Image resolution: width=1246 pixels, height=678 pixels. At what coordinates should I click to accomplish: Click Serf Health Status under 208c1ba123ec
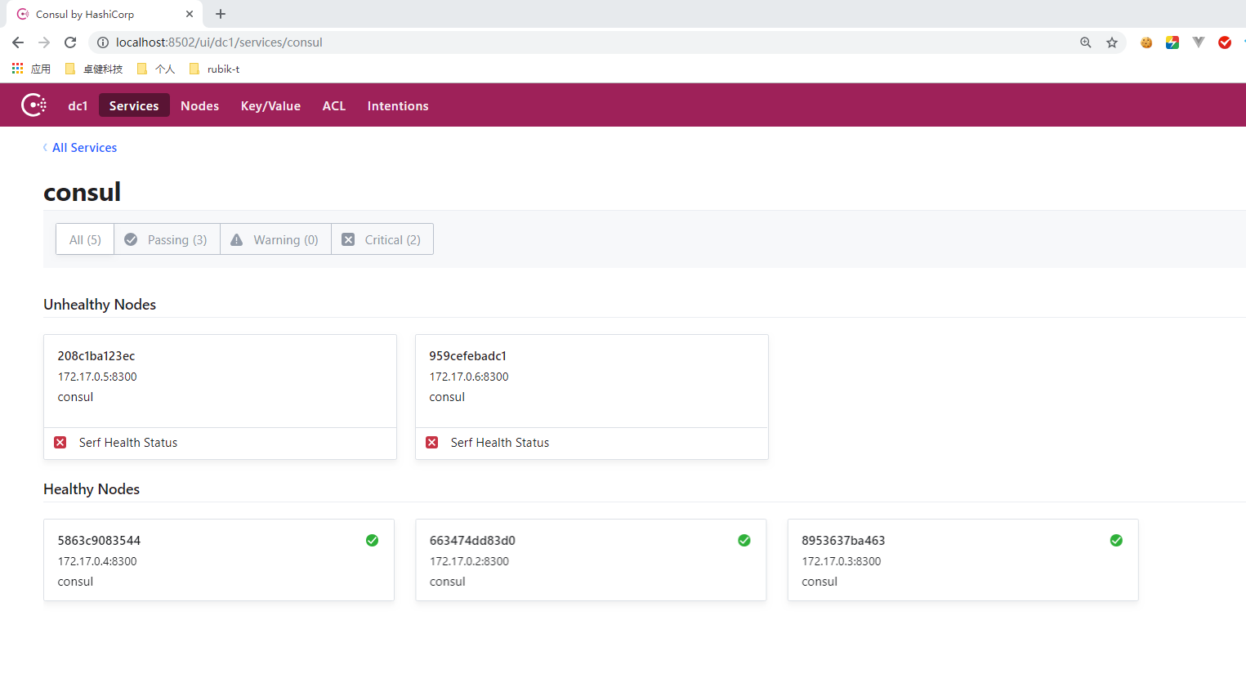tap(128, 443)
